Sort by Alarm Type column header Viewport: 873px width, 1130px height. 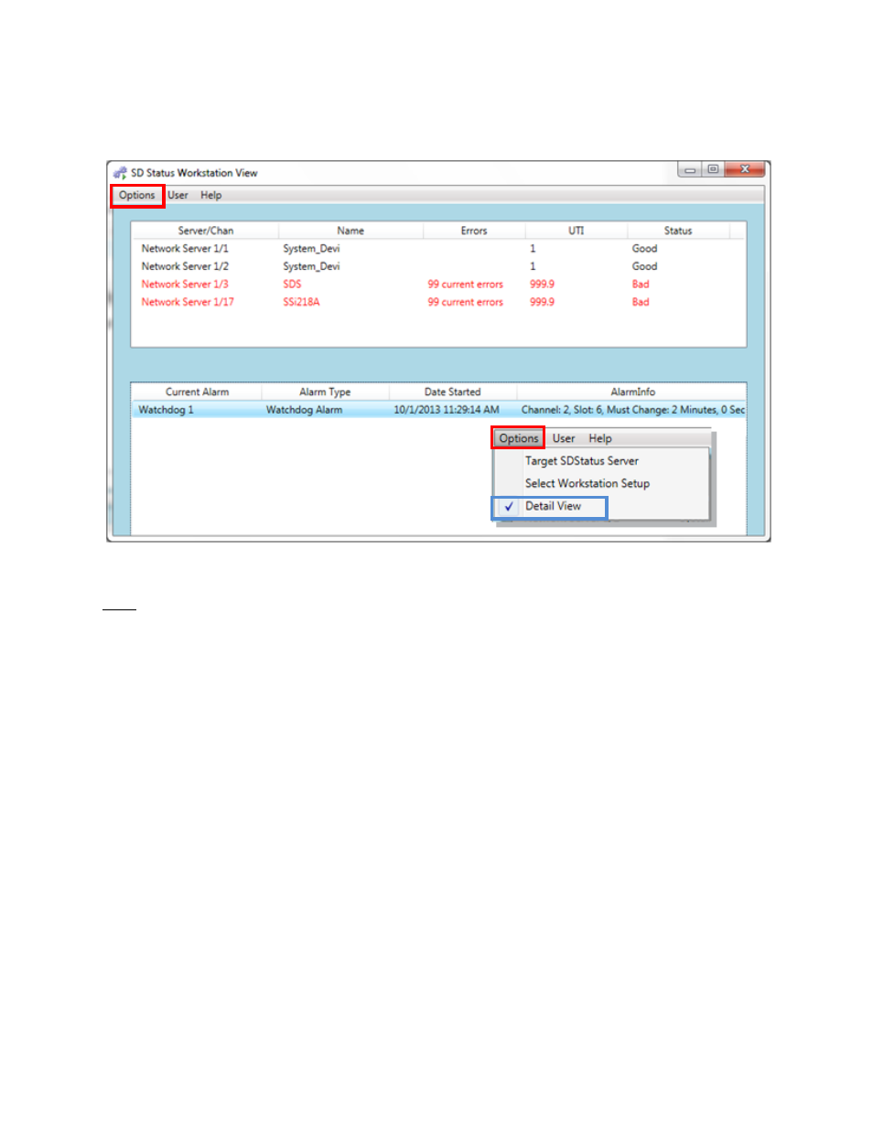pyautogui.click(x=325, y=392)
